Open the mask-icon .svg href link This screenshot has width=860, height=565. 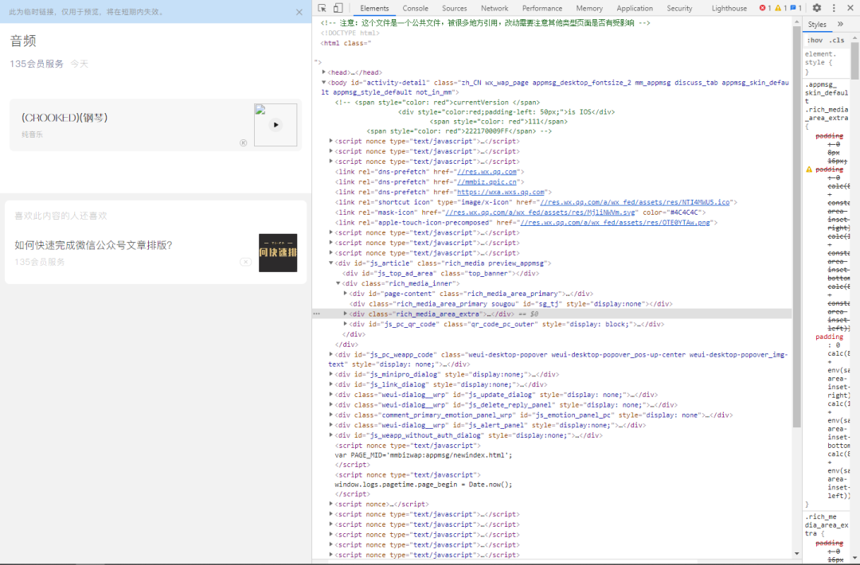(x=540, y=212)
